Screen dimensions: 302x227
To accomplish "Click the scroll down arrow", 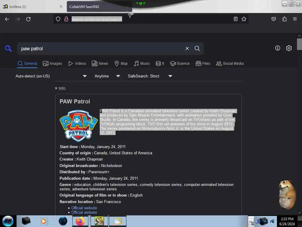I will (x=299, y=213).
